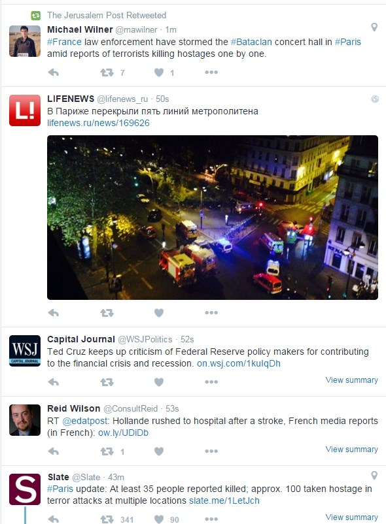Like the LIFENEWS tweet
386x524 pixels.
(x=159, y=313)
